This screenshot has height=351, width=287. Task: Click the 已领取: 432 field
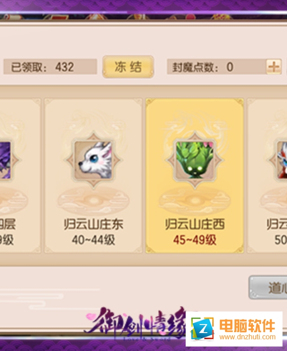[50, 67]
